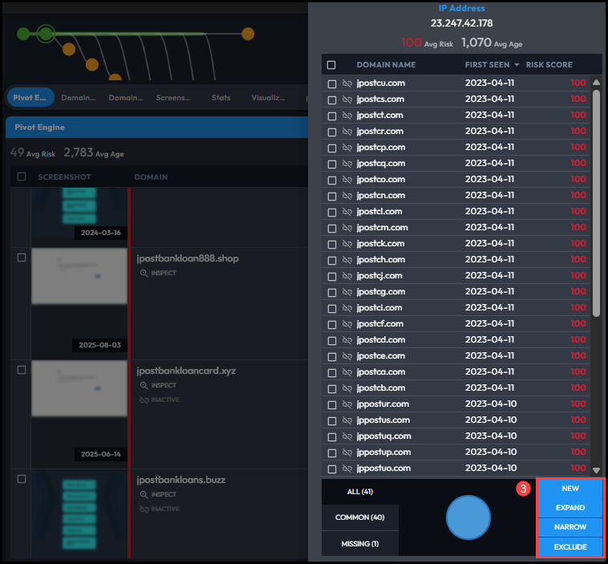Click the unlinked icon beside jpostcu.com

[x=347, y=83]
